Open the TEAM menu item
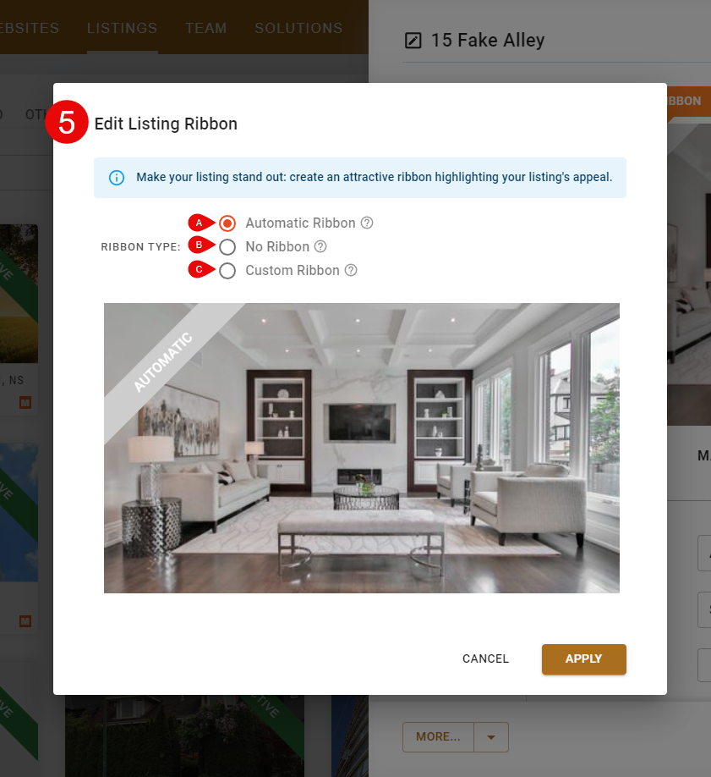Image resolution: width=711 pixels, height=777 pixels. pyautogui.click(x=206, y=28)
